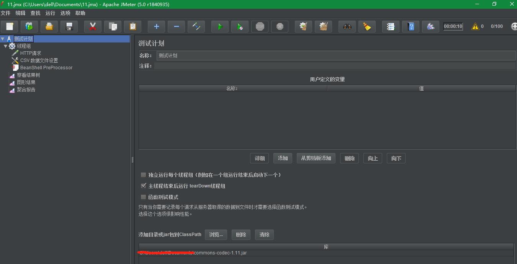Screen dimensions: 517x264
Task: Click the Shutdown test icon
Action: [x=280, y=26]
